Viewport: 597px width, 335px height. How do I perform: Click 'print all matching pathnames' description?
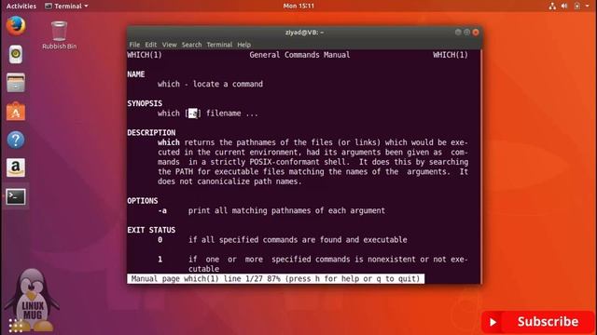pos(286,210)
